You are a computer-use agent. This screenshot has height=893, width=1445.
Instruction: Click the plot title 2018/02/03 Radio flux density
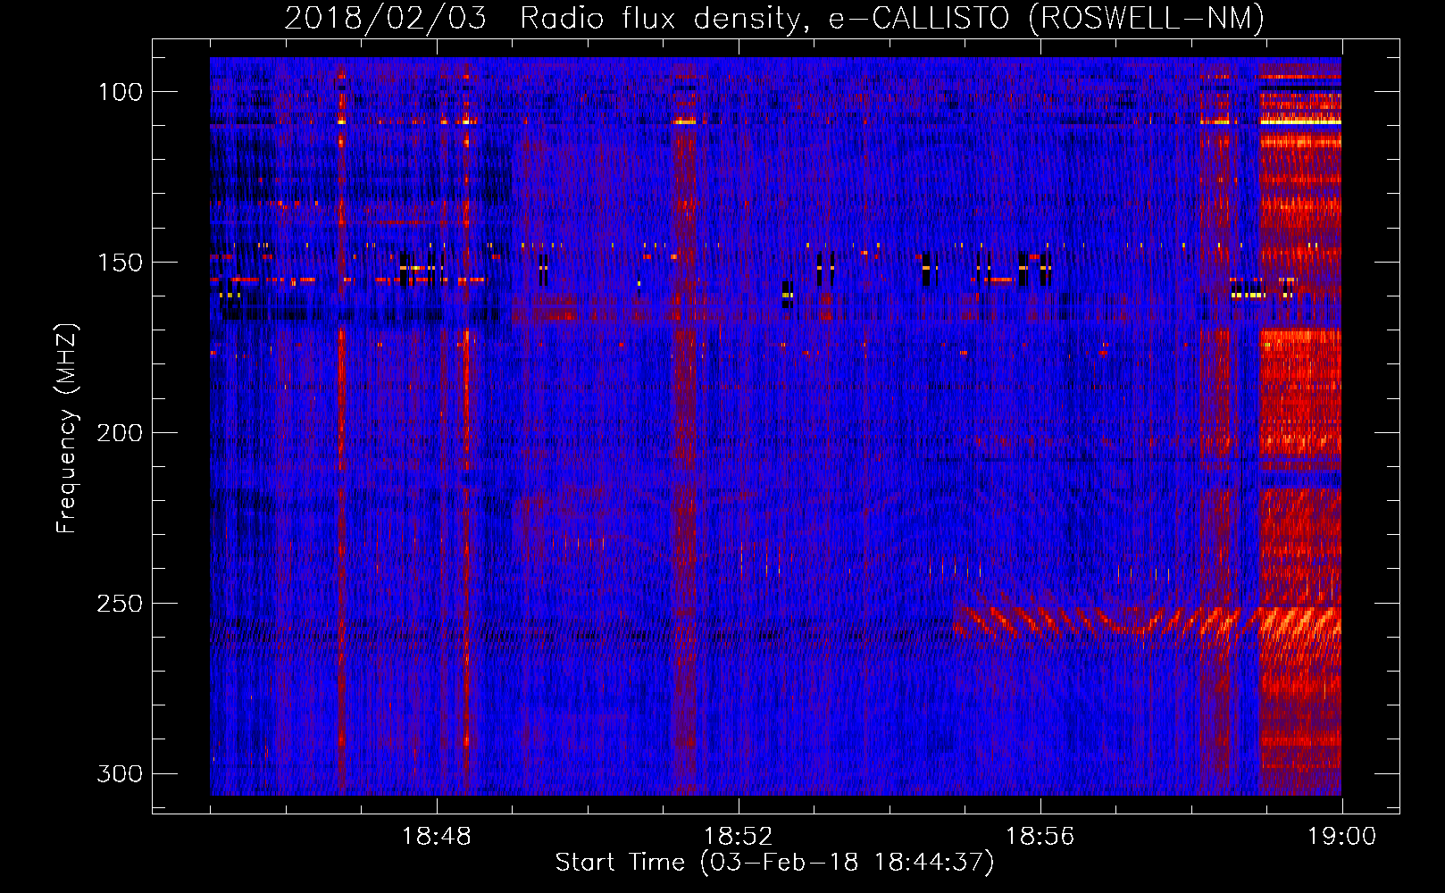tap(774, 18)
